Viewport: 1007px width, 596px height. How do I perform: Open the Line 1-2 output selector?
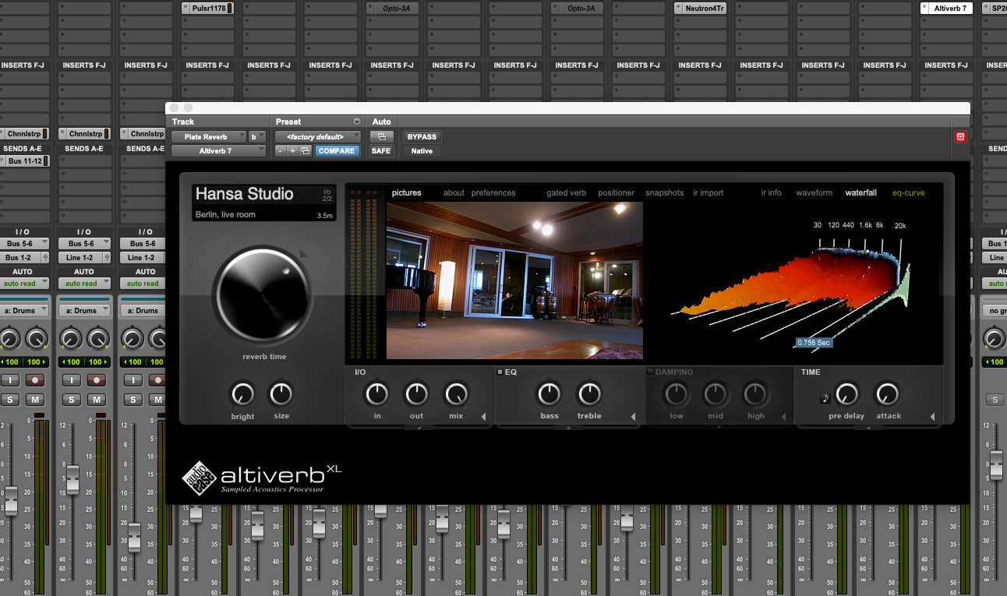click(x=83, y=257)
